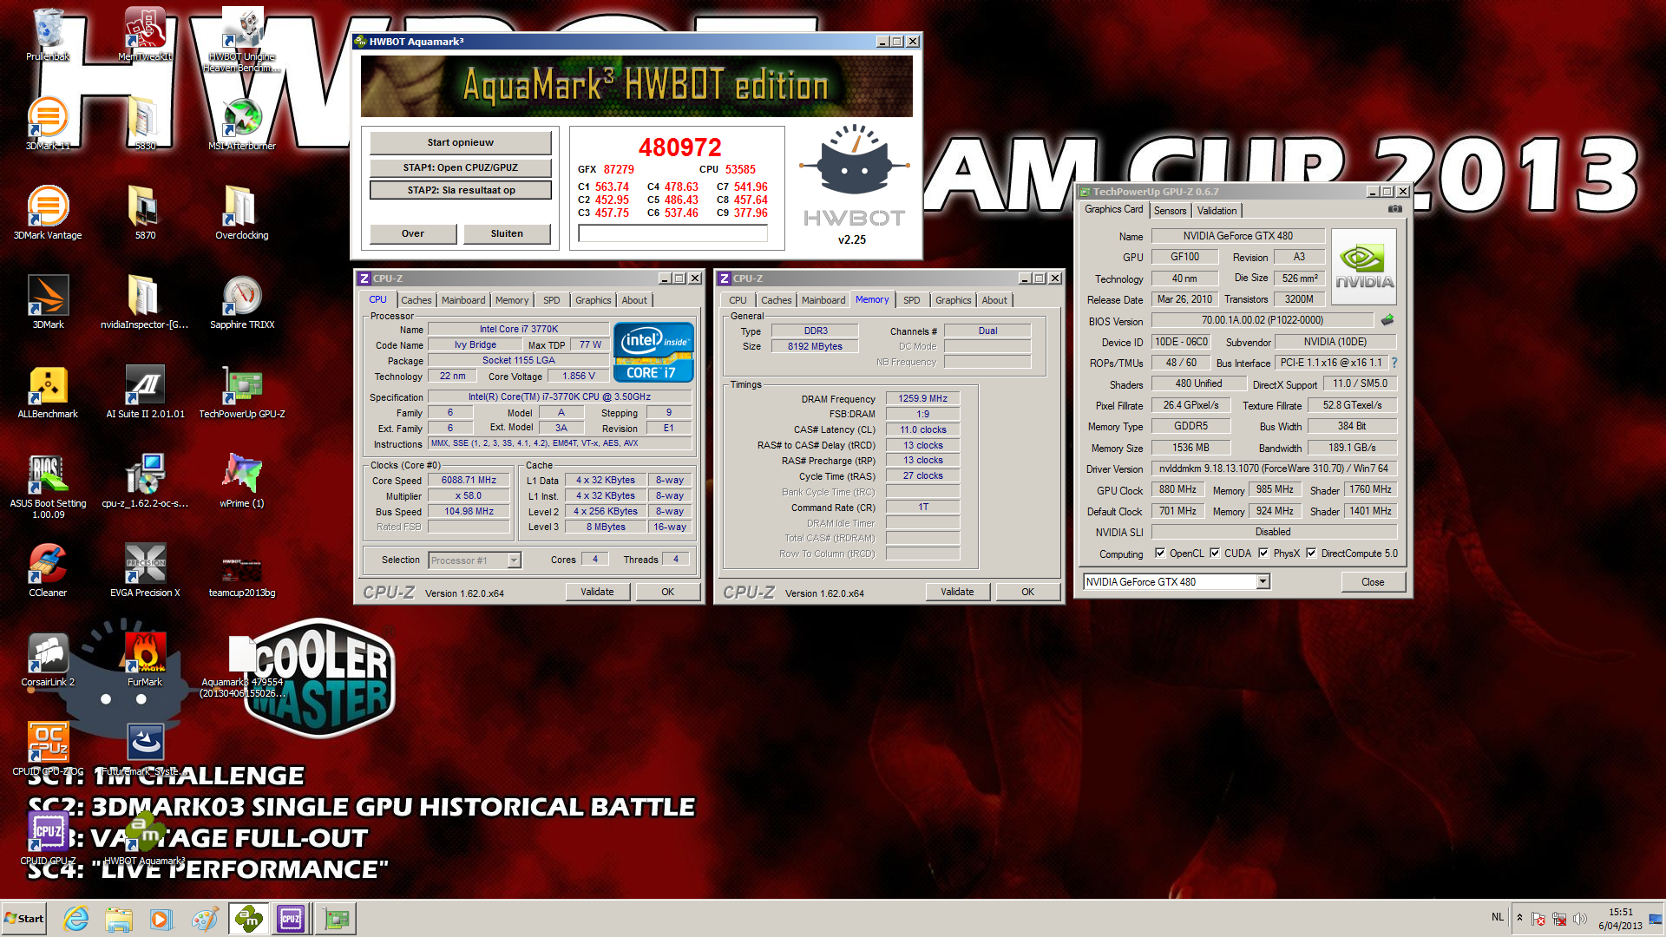Image resolution: width=1666 pixels, height=937 pixels.
Task: Click the volume icon in system tray
Action: point(1579,919)
